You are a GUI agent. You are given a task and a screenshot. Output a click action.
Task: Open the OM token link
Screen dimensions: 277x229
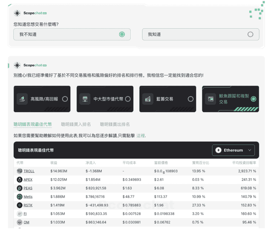point(26,222)
